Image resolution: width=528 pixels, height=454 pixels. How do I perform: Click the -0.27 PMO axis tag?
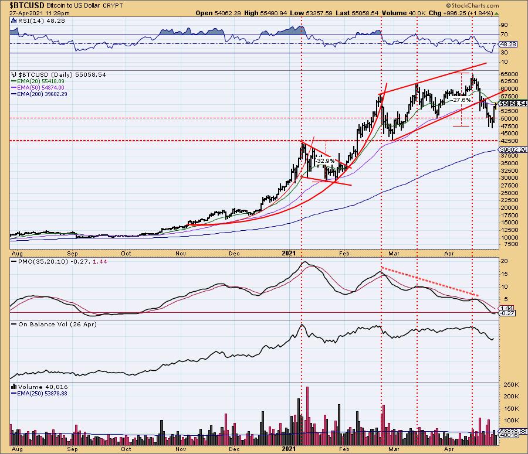tap(507, 313)
